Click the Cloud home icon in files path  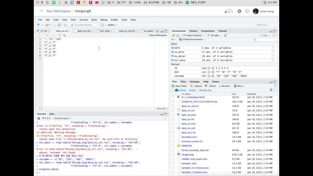coord(177,90)
